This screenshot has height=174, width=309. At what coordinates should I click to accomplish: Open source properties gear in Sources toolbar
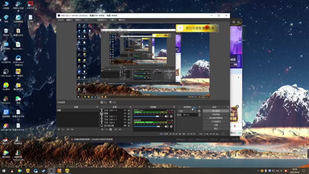110,130
